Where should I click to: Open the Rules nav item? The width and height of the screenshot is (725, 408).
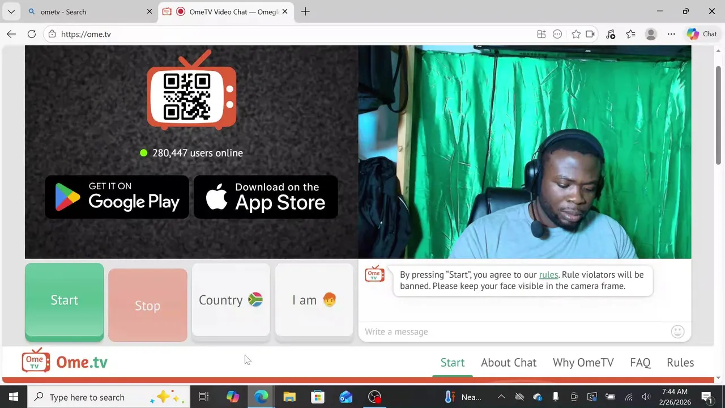click(680, 363)
